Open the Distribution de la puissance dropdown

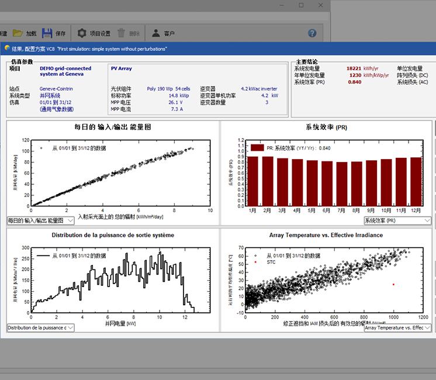coord(40,328)
